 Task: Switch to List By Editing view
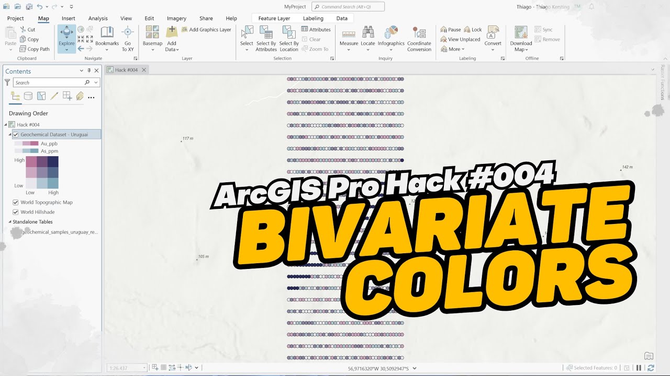click(x=54, y=96)
